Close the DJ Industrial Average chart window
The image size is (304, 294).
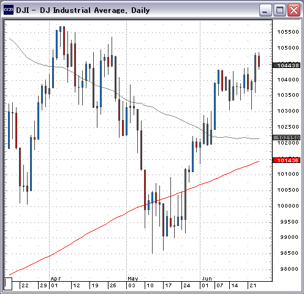(x=294, y=10)
